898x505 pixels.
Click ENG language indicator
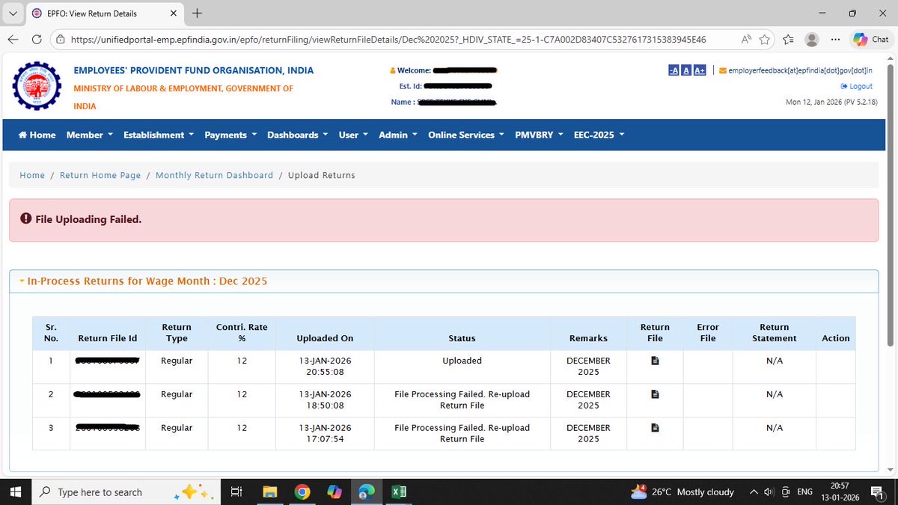804,492
